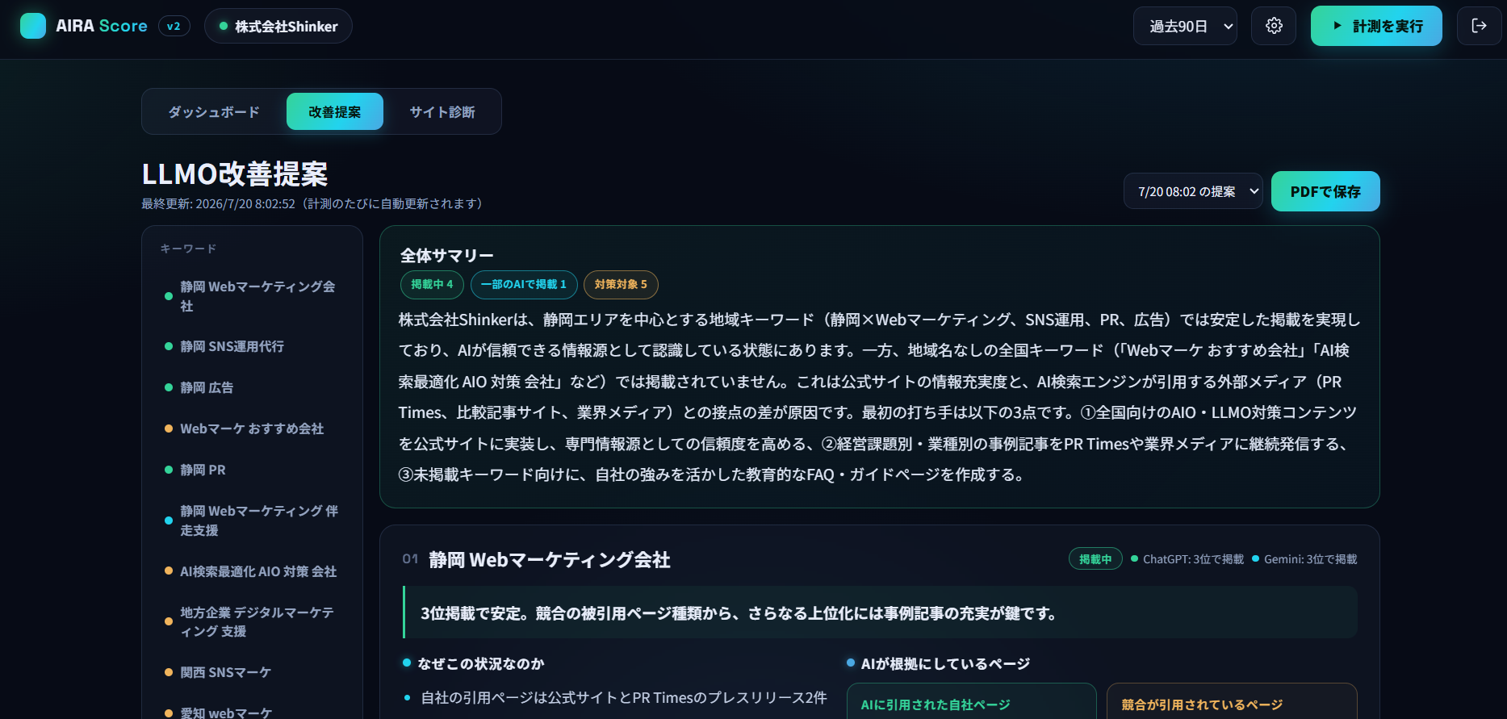Click the ChatGPT: 3位で掲載 status
Screen dimensions: 1507x719
coord(1187,559)
